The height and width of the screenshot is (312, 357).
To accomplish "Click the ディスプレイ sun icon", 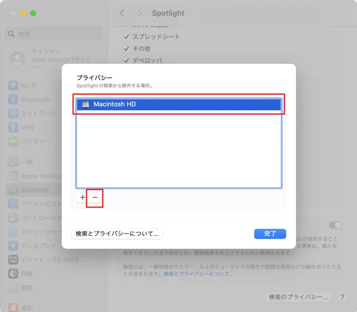I will tap(13, 246).
